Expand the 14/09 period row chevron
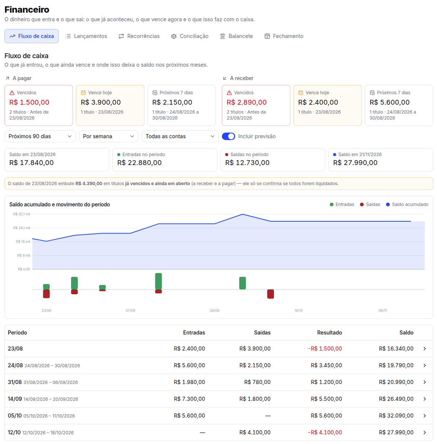 click(425, 399)
